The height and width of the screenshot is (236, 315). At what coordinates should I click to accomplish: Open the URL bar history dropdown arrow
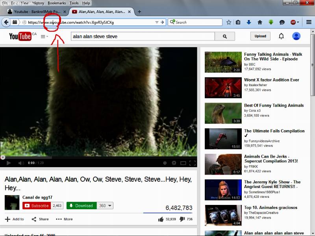(157, 22)
